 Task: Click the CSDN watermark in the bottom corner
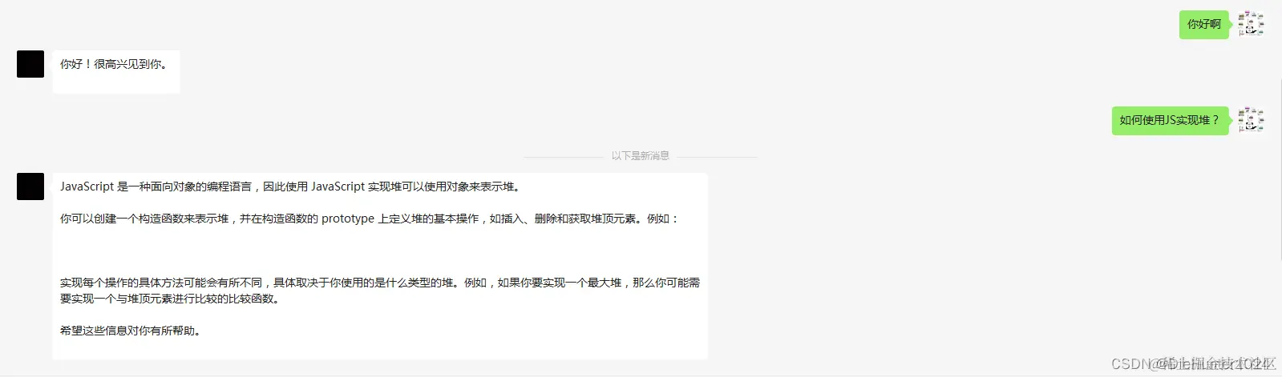[1193, 364]
